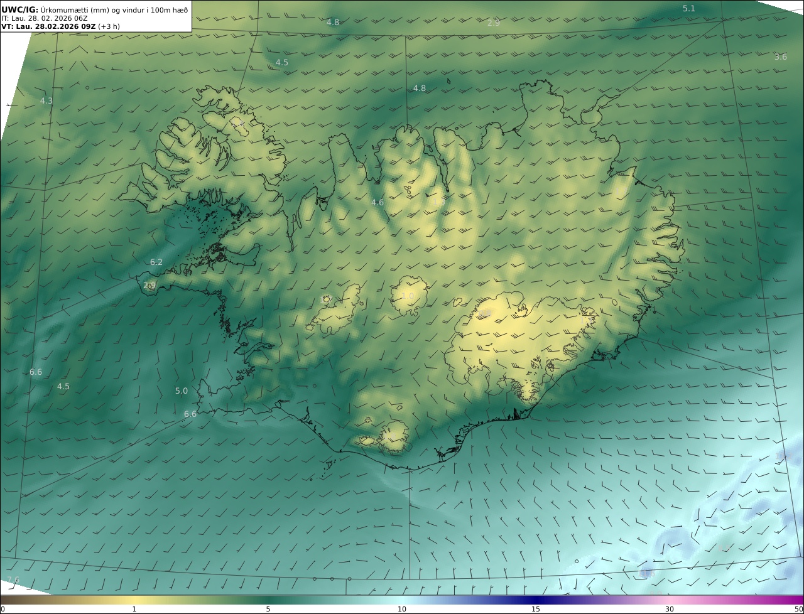
Task: Pick the 4.6 value label on the map
Action: pos(378,202)
